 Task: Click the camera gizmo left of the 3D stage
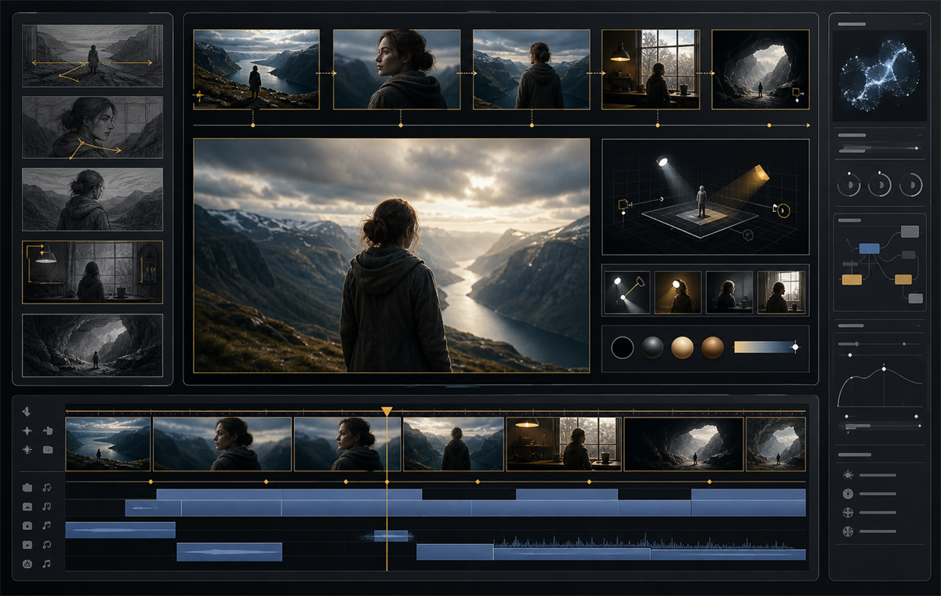(x=624, y=205)
